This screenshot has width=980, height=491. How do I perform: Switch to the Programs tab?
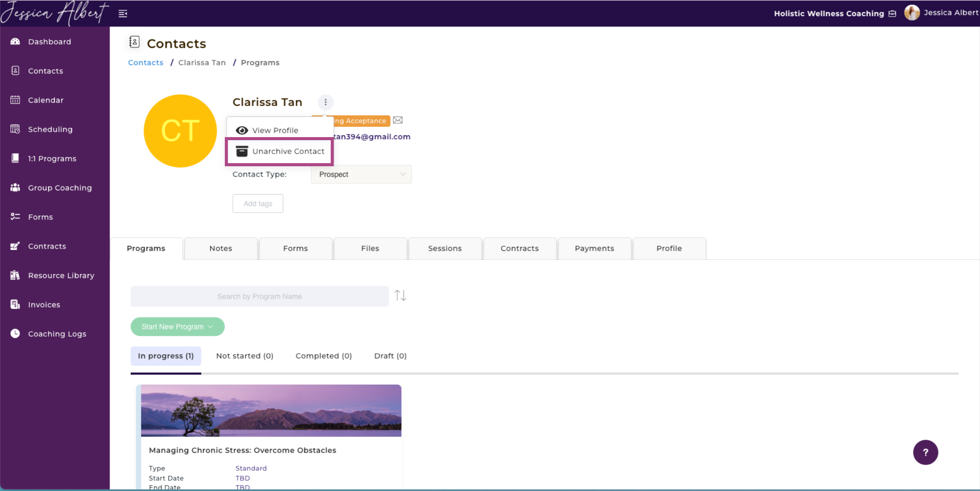coord(146,248)
